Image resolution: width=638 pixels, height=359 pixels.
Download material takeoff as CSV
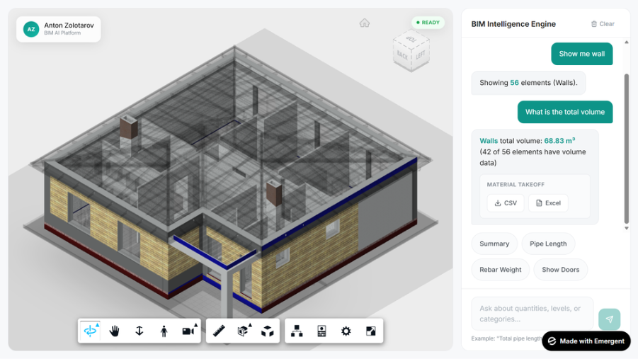click(506, 203)
